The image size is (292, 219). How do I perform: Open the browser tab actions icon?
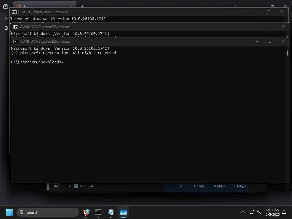(x=6, y=6)
